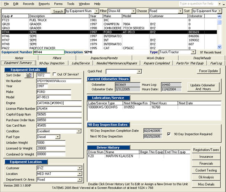Click the equipment list scroll down arrow
The image size is (226, 192).
click(x=219, y=47)
